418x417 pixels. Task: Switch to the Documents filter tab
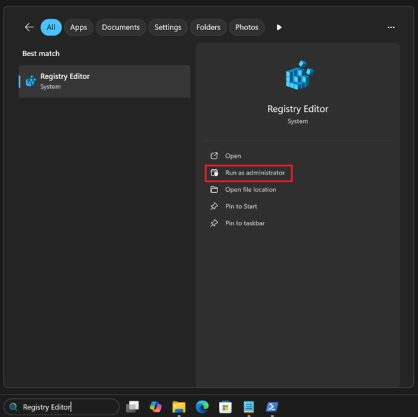click(x=121, y=27)
